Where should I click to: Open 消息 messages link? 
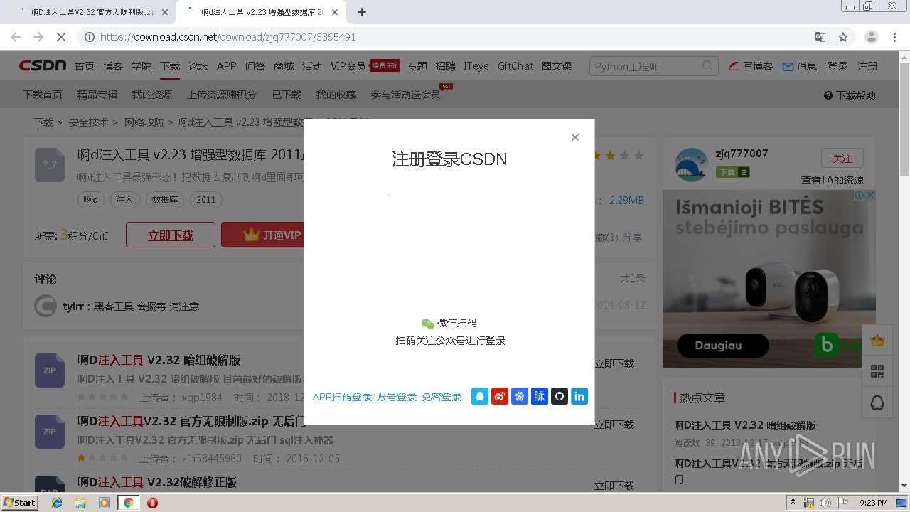click(800, 66)
